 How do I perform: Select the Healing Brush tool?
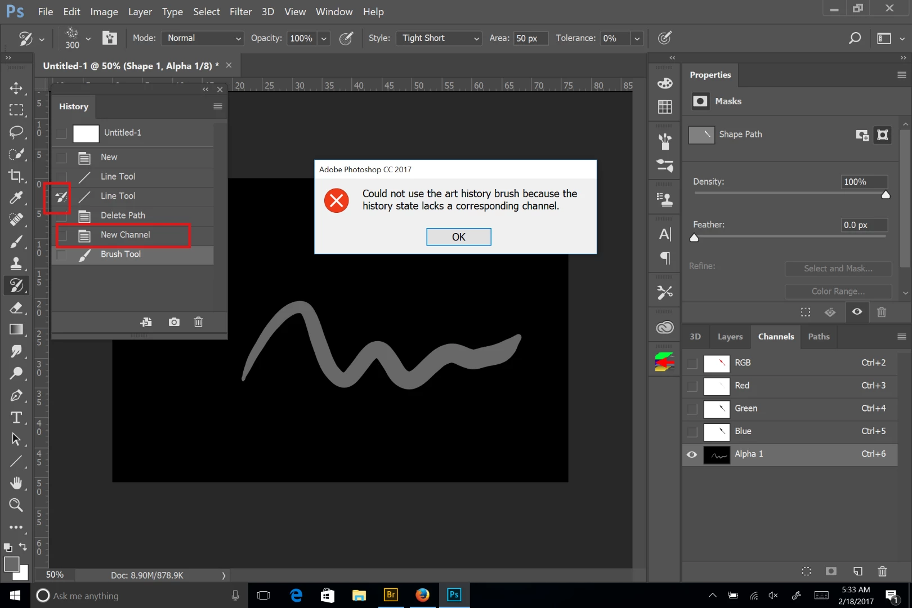click(16, 220)
